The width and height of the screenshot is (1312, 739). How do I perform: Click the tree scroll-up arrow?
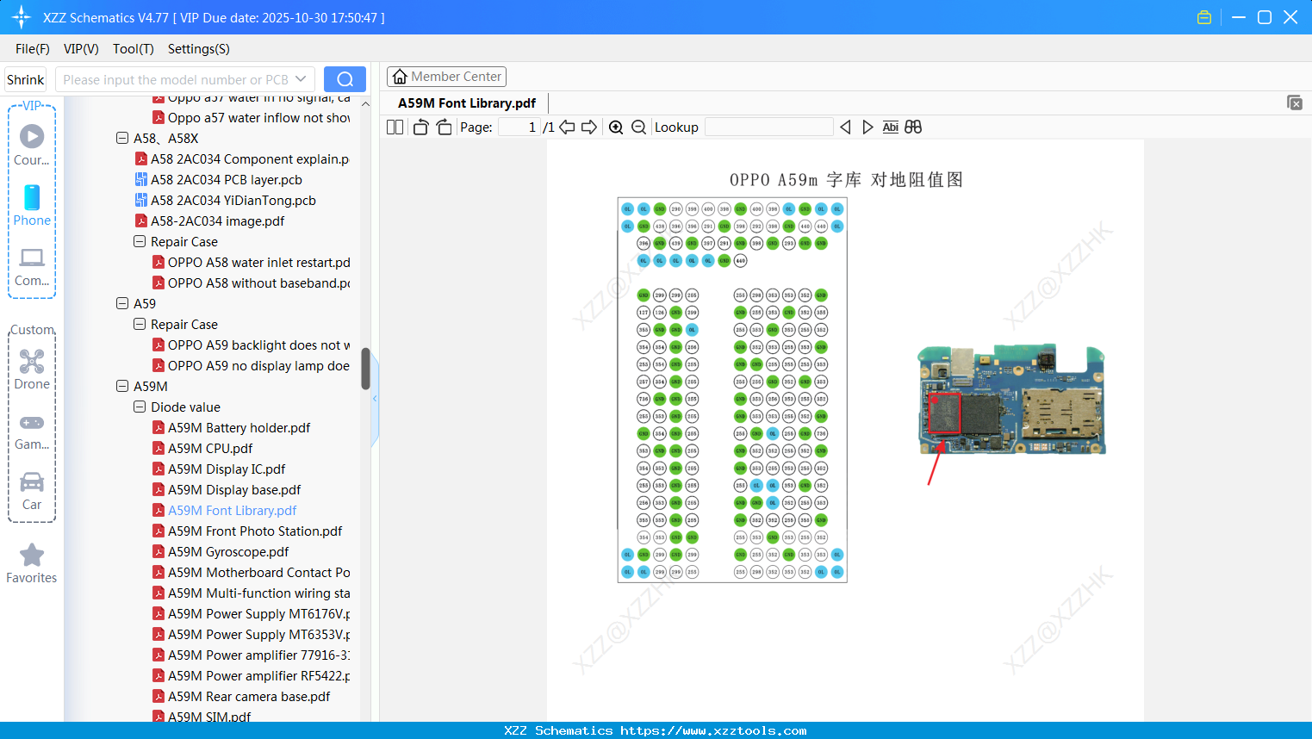(365, 104)
